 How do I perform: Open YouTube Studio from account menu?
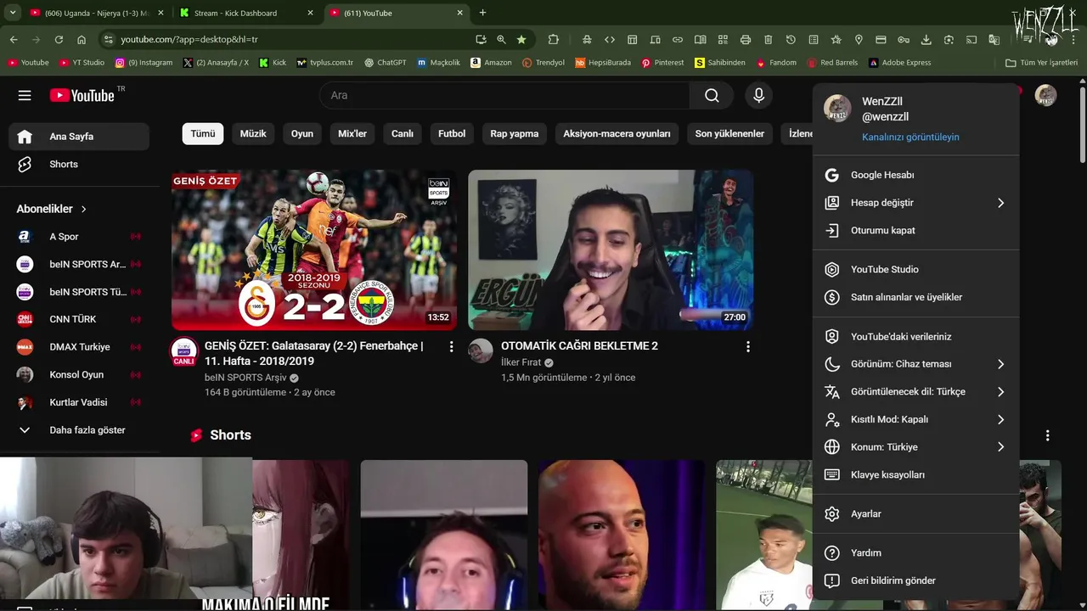915,269
